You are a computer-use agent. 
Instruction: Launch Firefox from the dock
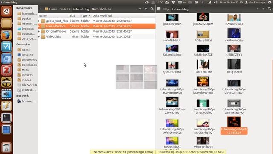tap(6, 35)
